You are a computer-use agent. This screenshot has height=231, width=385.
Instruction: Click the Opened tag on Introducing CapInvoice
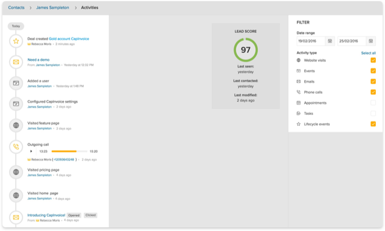74,215
